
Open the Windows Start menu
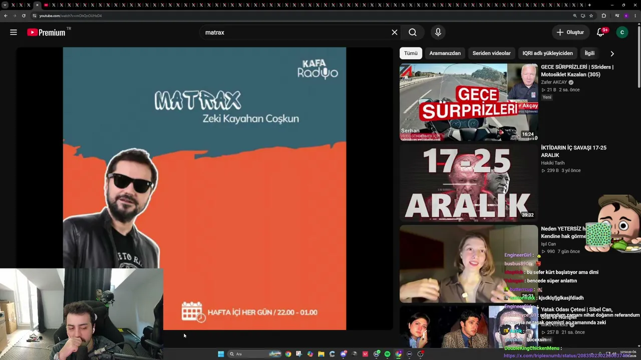point(221,354)
